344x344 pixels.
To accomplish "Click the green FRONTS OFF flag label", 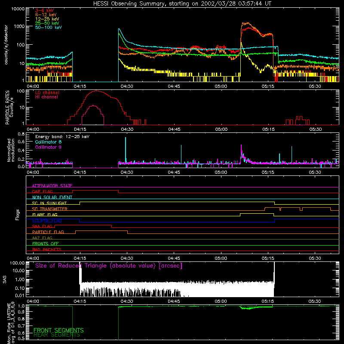I will pyautogui.click(x=46, y=244).
